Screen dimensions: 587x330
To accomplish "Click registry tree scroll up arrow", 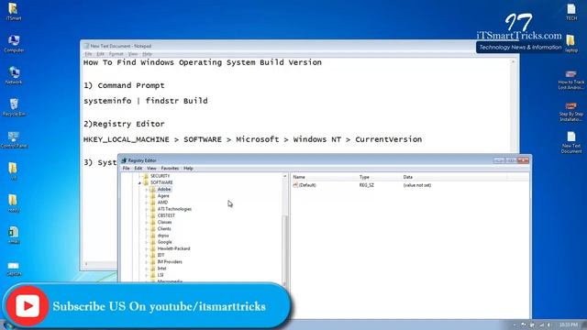I will point(285,176).
